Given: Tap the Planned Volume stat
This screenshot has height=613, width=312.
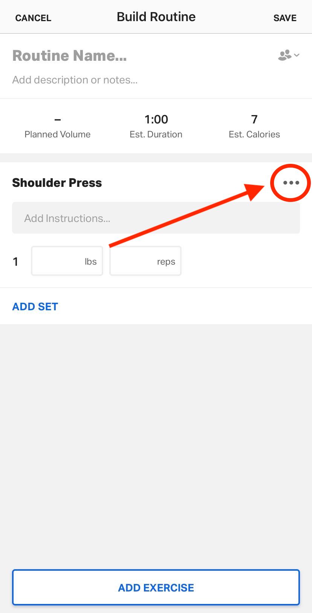Looking at the screenshot, I should (x=57, y=127).
